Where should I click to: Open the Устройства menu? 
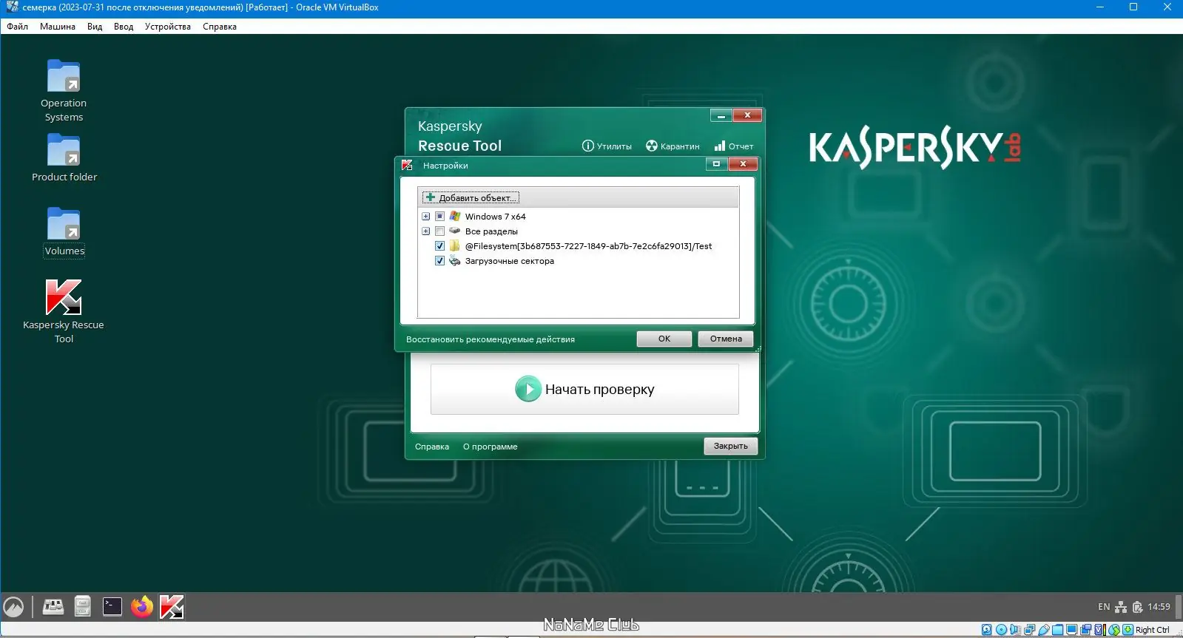pos(168,27)
